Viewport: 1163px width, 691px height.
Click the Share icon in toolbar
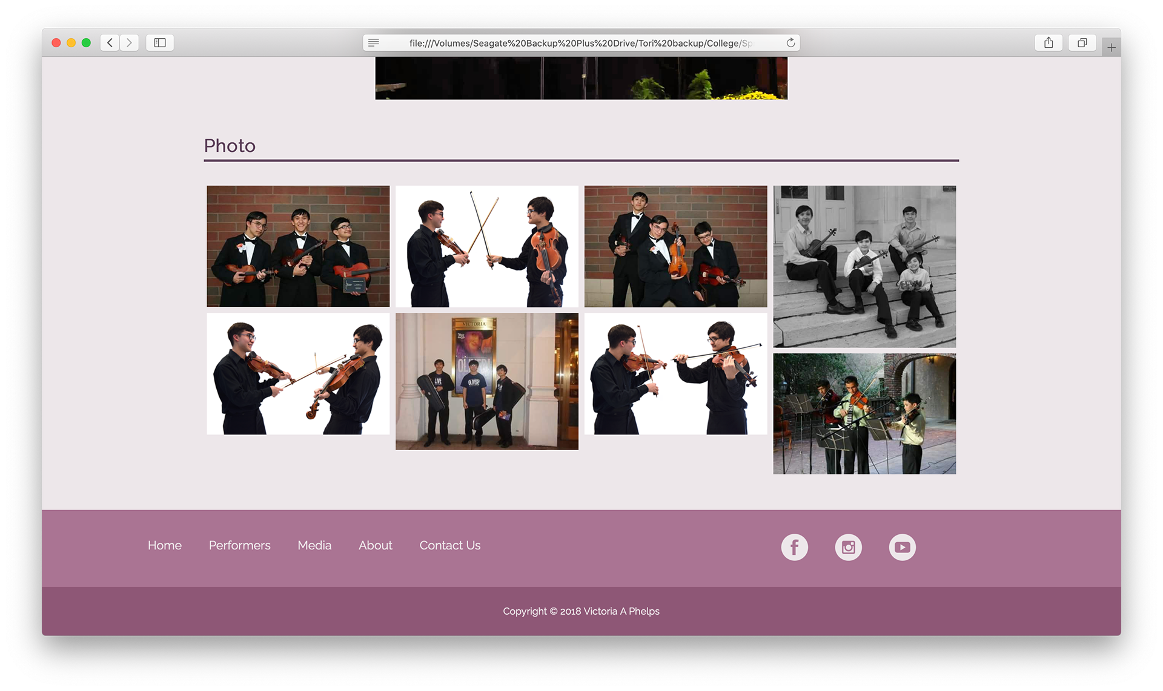click(x=1049, y=42)
